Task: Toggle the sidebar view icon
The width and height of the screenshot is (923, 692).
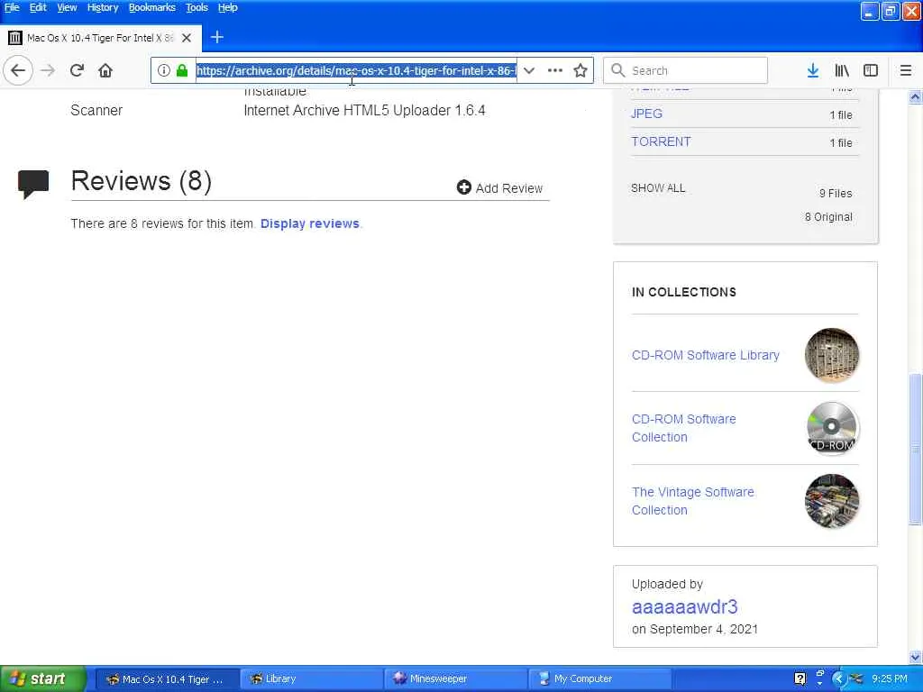Action: point(871,70)
